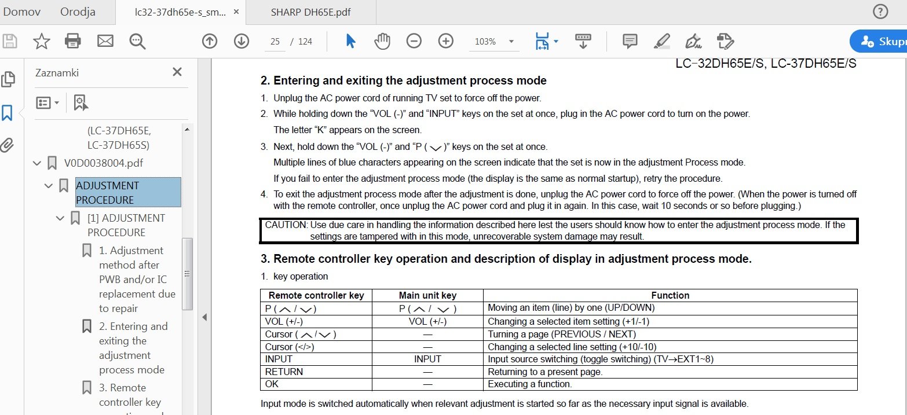Close the Zaznamki bookmarks panel
Viewport: 907px width, 415px height.
(177, 72)
